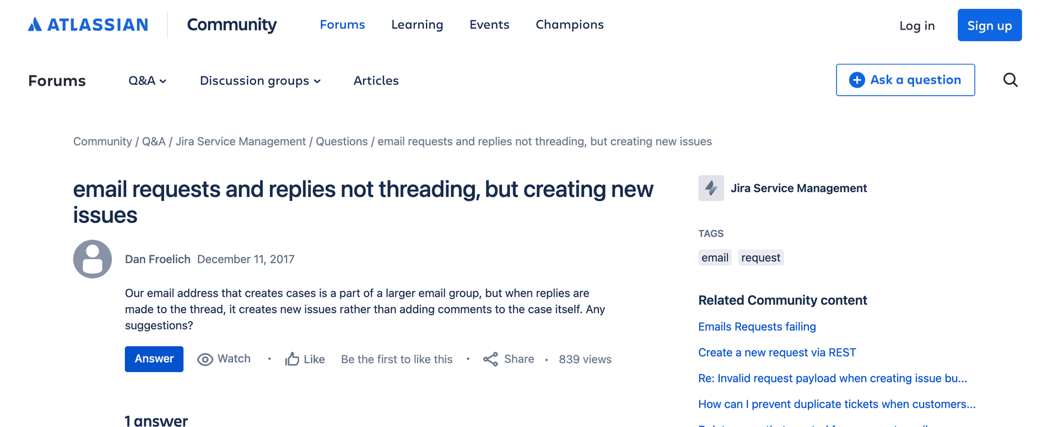This screenshot has height=427, width=1058.
Task: Select the request tag
Action: (x=760, y=258)
